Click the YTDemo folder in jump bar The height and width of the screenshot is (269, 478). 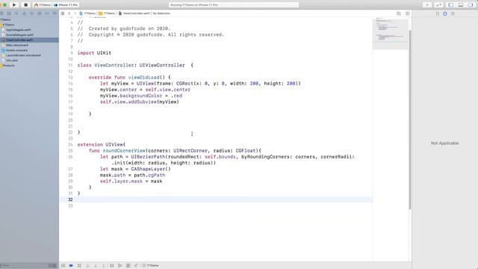pos(107,13)
